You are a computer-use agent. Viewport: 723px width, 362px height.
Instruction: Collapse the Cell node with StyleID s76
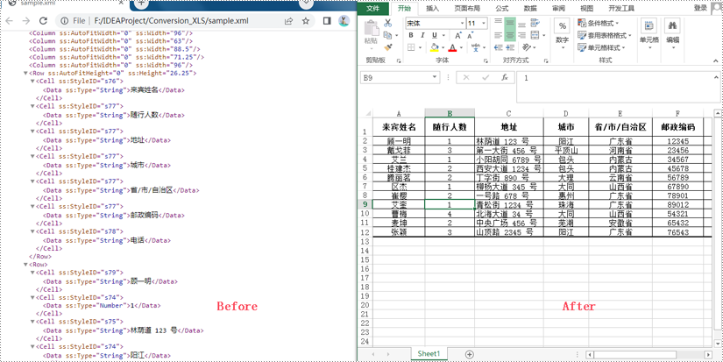coord(32,82)
